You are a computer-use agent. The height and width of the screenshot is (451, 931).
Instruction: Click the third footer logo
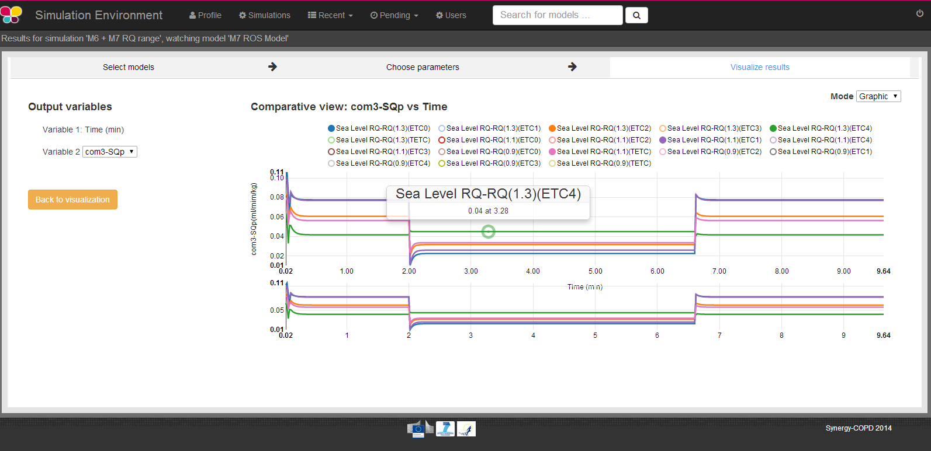pyautogui.click(x=466, y=429)
